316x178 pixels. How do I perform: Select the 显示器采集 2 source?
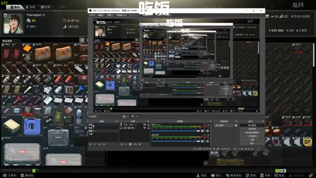tap(130, 128)
